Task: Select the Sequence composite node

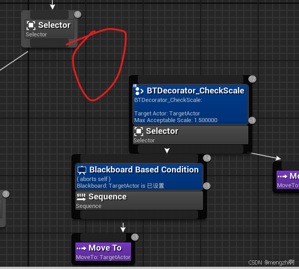Action: [139, 200]
